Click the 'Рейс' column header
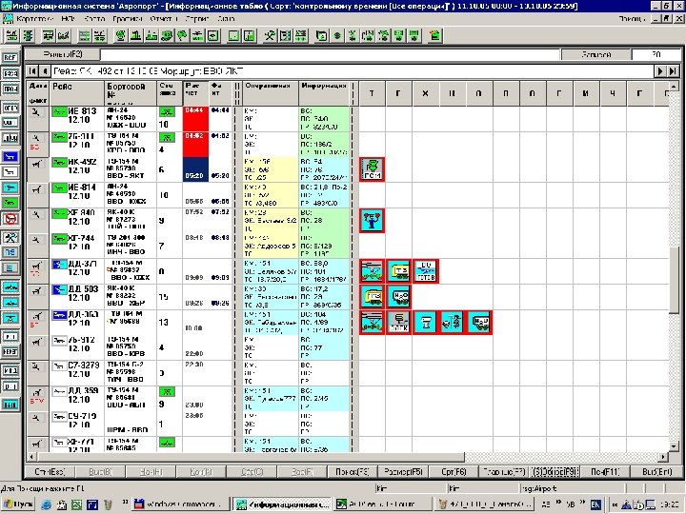This screenshot has width=686, height=514. click(x=77, y=92)
